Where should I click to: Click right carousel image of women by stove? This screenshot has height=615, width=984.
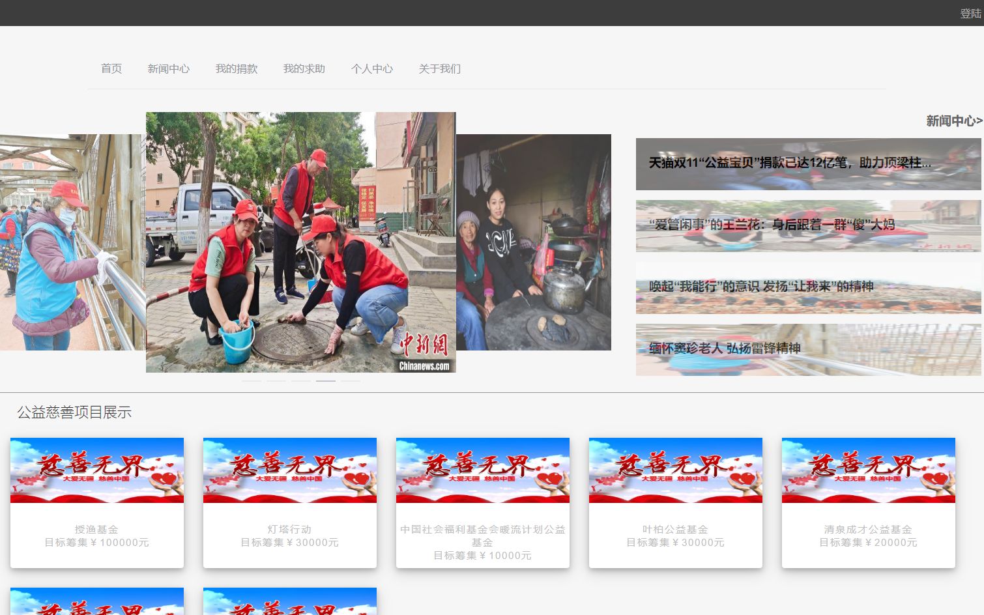tap(534, 242)
